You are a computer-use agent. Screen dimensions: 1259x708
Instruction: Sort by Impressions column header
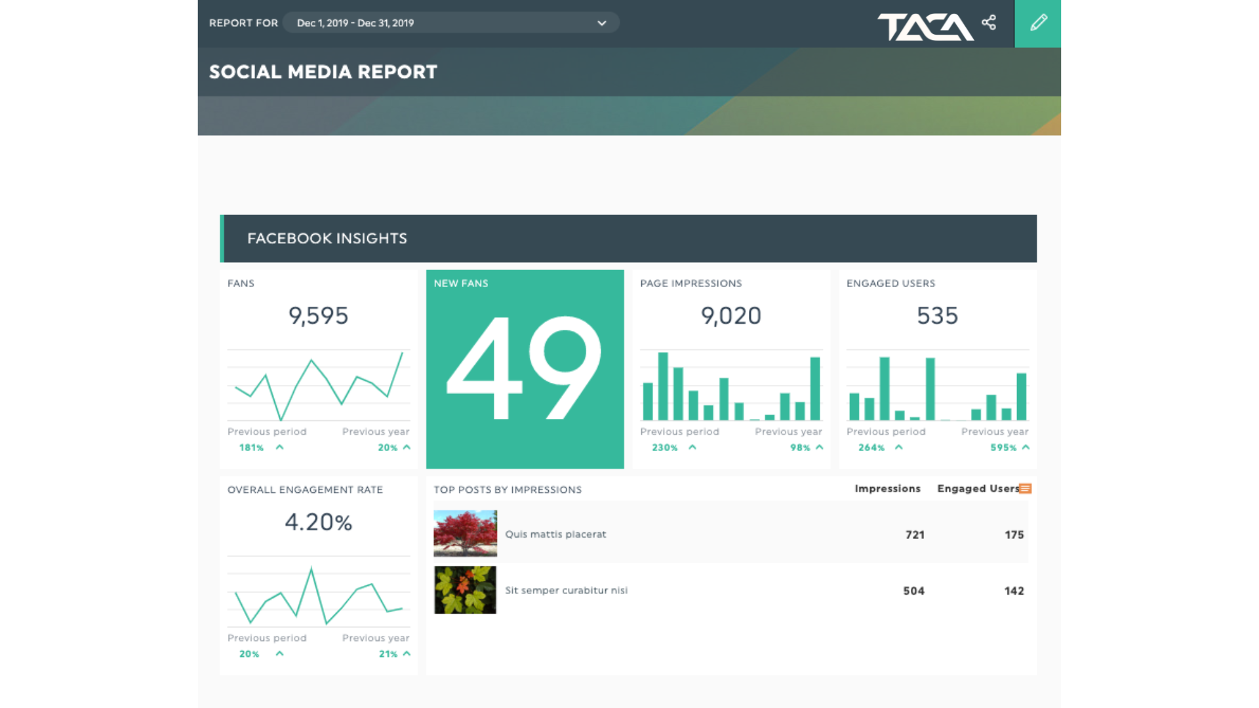pos(888,489)
